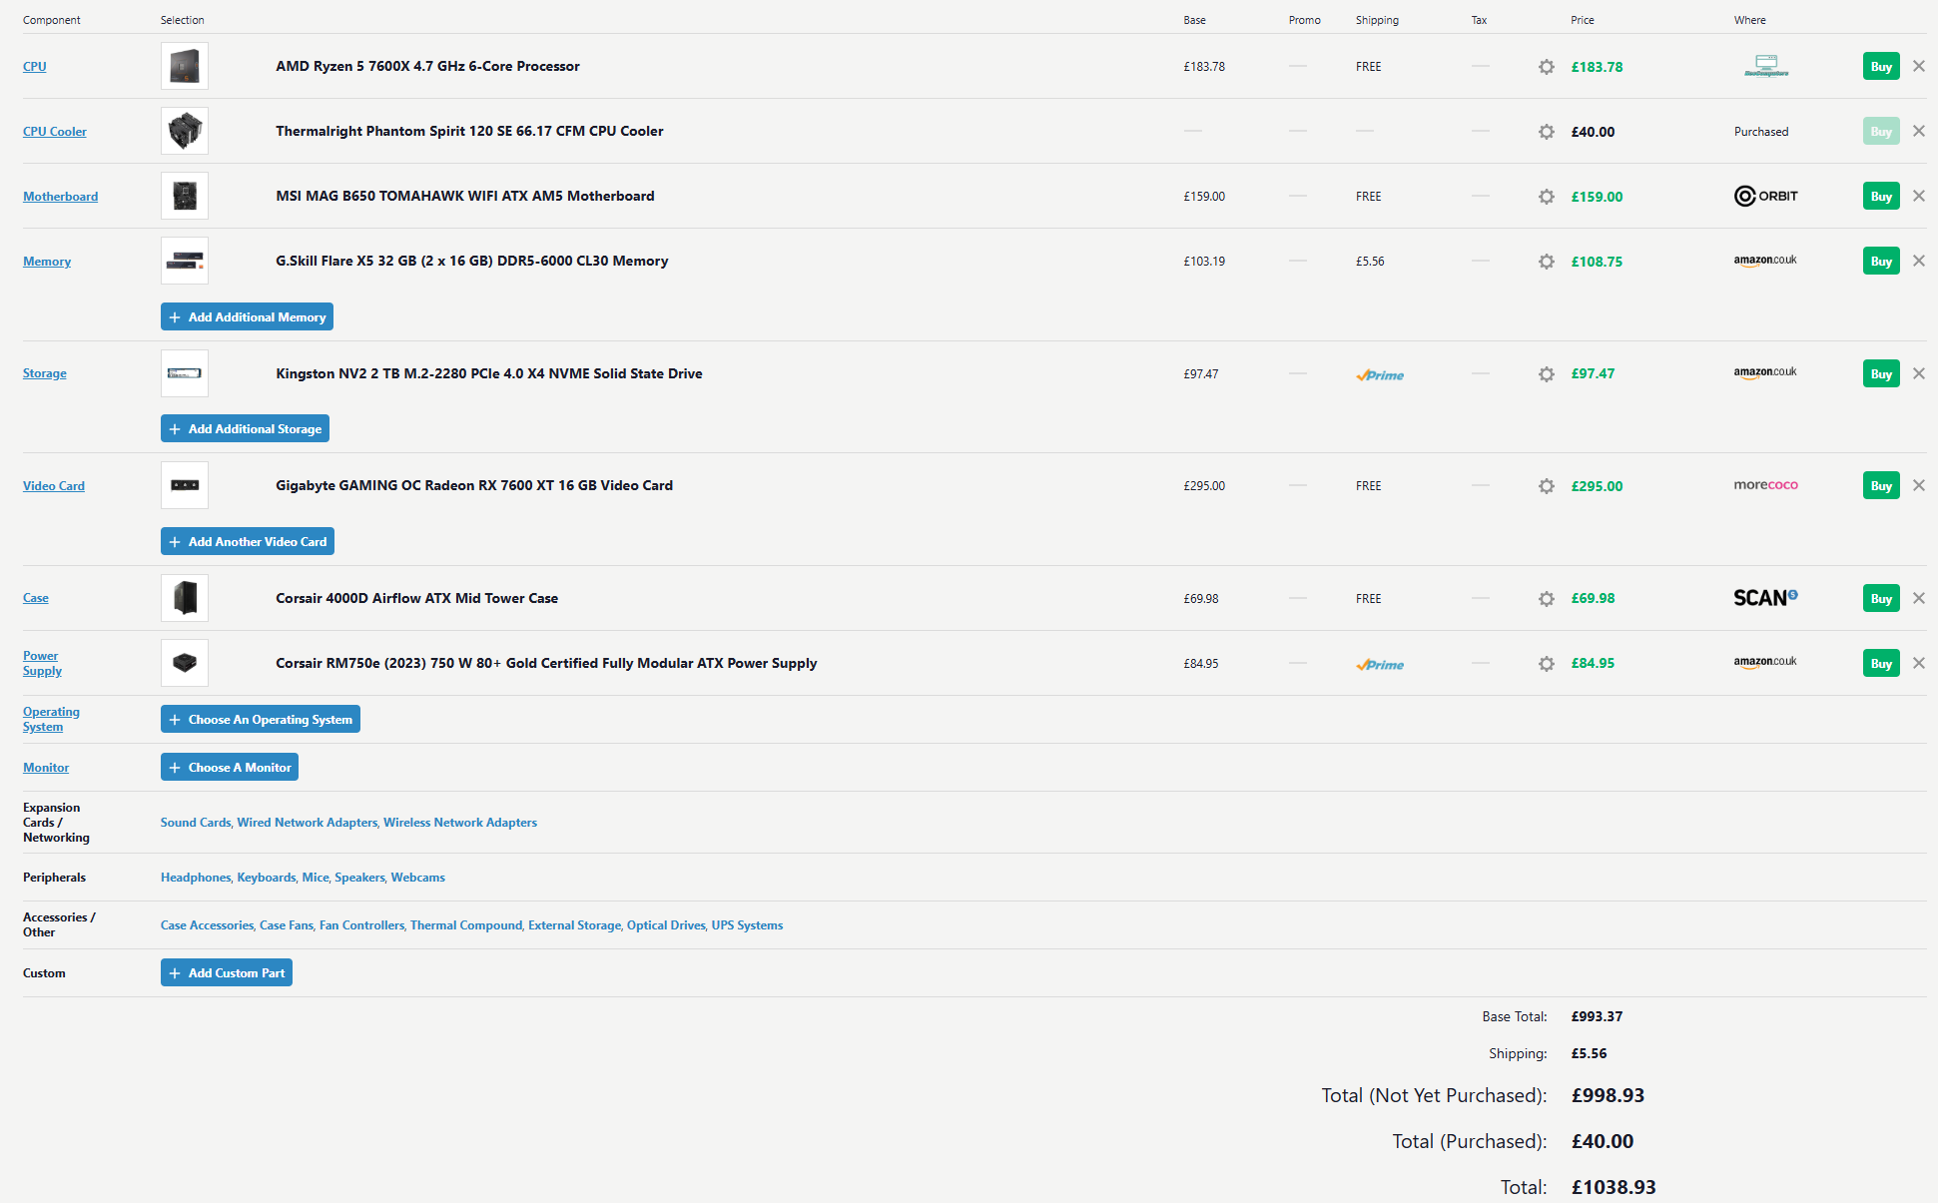Remove the G.Skill Flare X5 memory
Viewport: 1938px width, 1203px height.
click(x=1918, y=261)
